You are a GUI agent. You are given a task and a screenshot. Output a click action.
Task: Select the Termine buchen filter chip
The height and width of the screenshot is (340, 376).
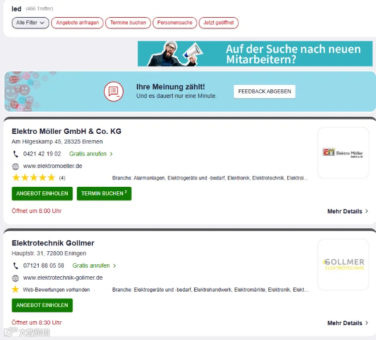click(x=128, y=23)
